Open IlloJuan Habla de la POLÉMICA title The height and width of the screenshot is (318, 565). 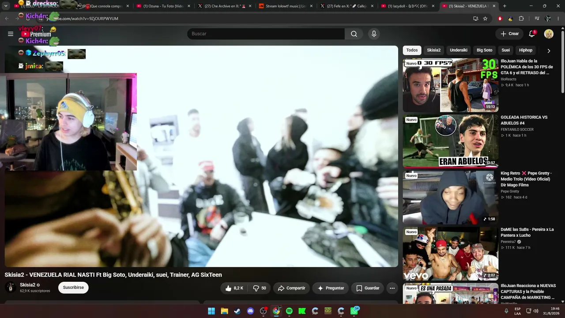[527, 67]
